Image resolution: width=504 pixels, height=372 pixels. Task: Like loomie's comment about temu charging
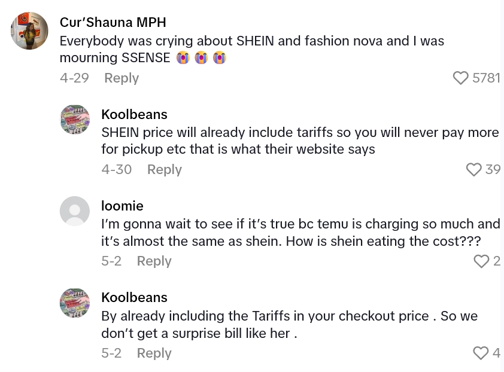coord(481,261)
